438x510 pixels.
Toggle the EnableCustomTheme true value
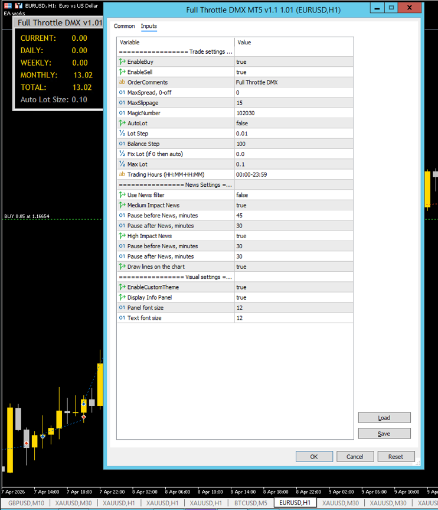pyautogui.click(x=293, y=287)
